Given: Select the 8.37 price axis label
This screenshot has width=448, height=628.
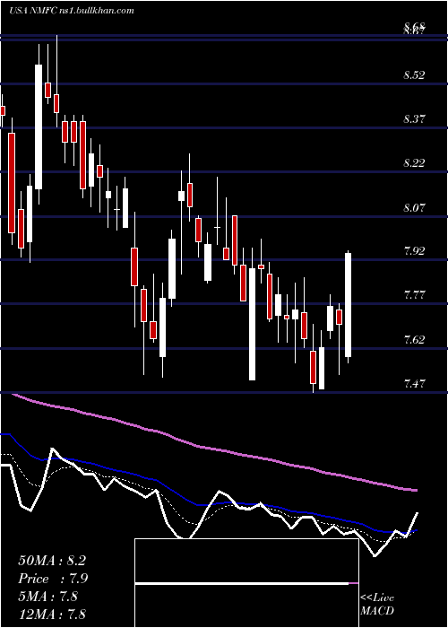Looking at the screenshot, I should [x=414, y=119].
